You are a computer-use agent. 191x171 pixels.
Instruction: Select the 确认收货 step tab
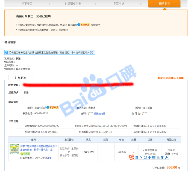pos(164,4)
